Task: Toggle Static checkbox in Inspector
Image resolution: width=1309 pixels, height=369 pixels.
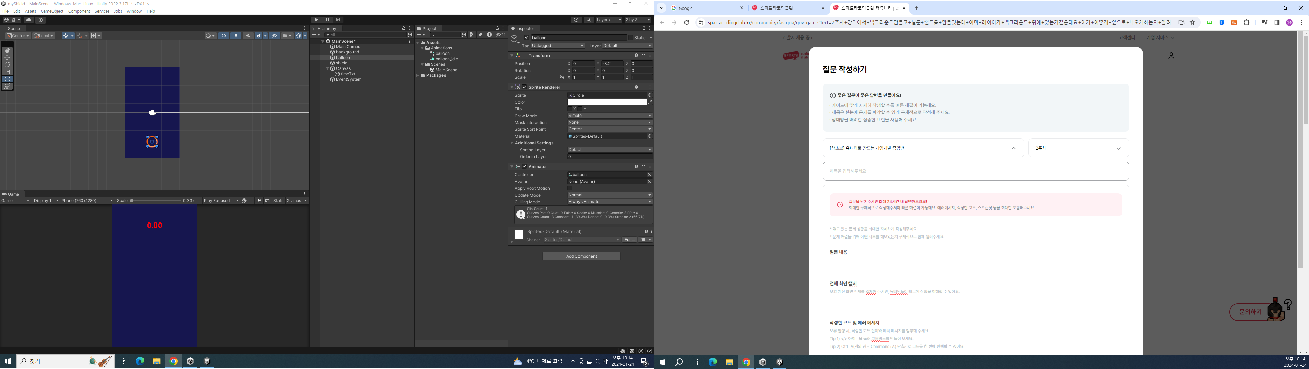Action: 631,37
